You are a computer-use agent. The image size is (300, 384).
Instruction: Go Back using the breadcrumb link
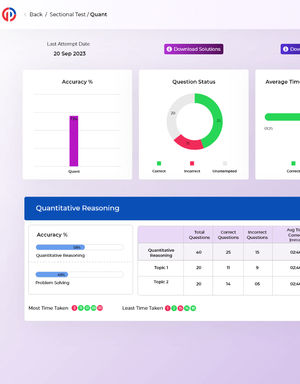click(x=36, y=14)
